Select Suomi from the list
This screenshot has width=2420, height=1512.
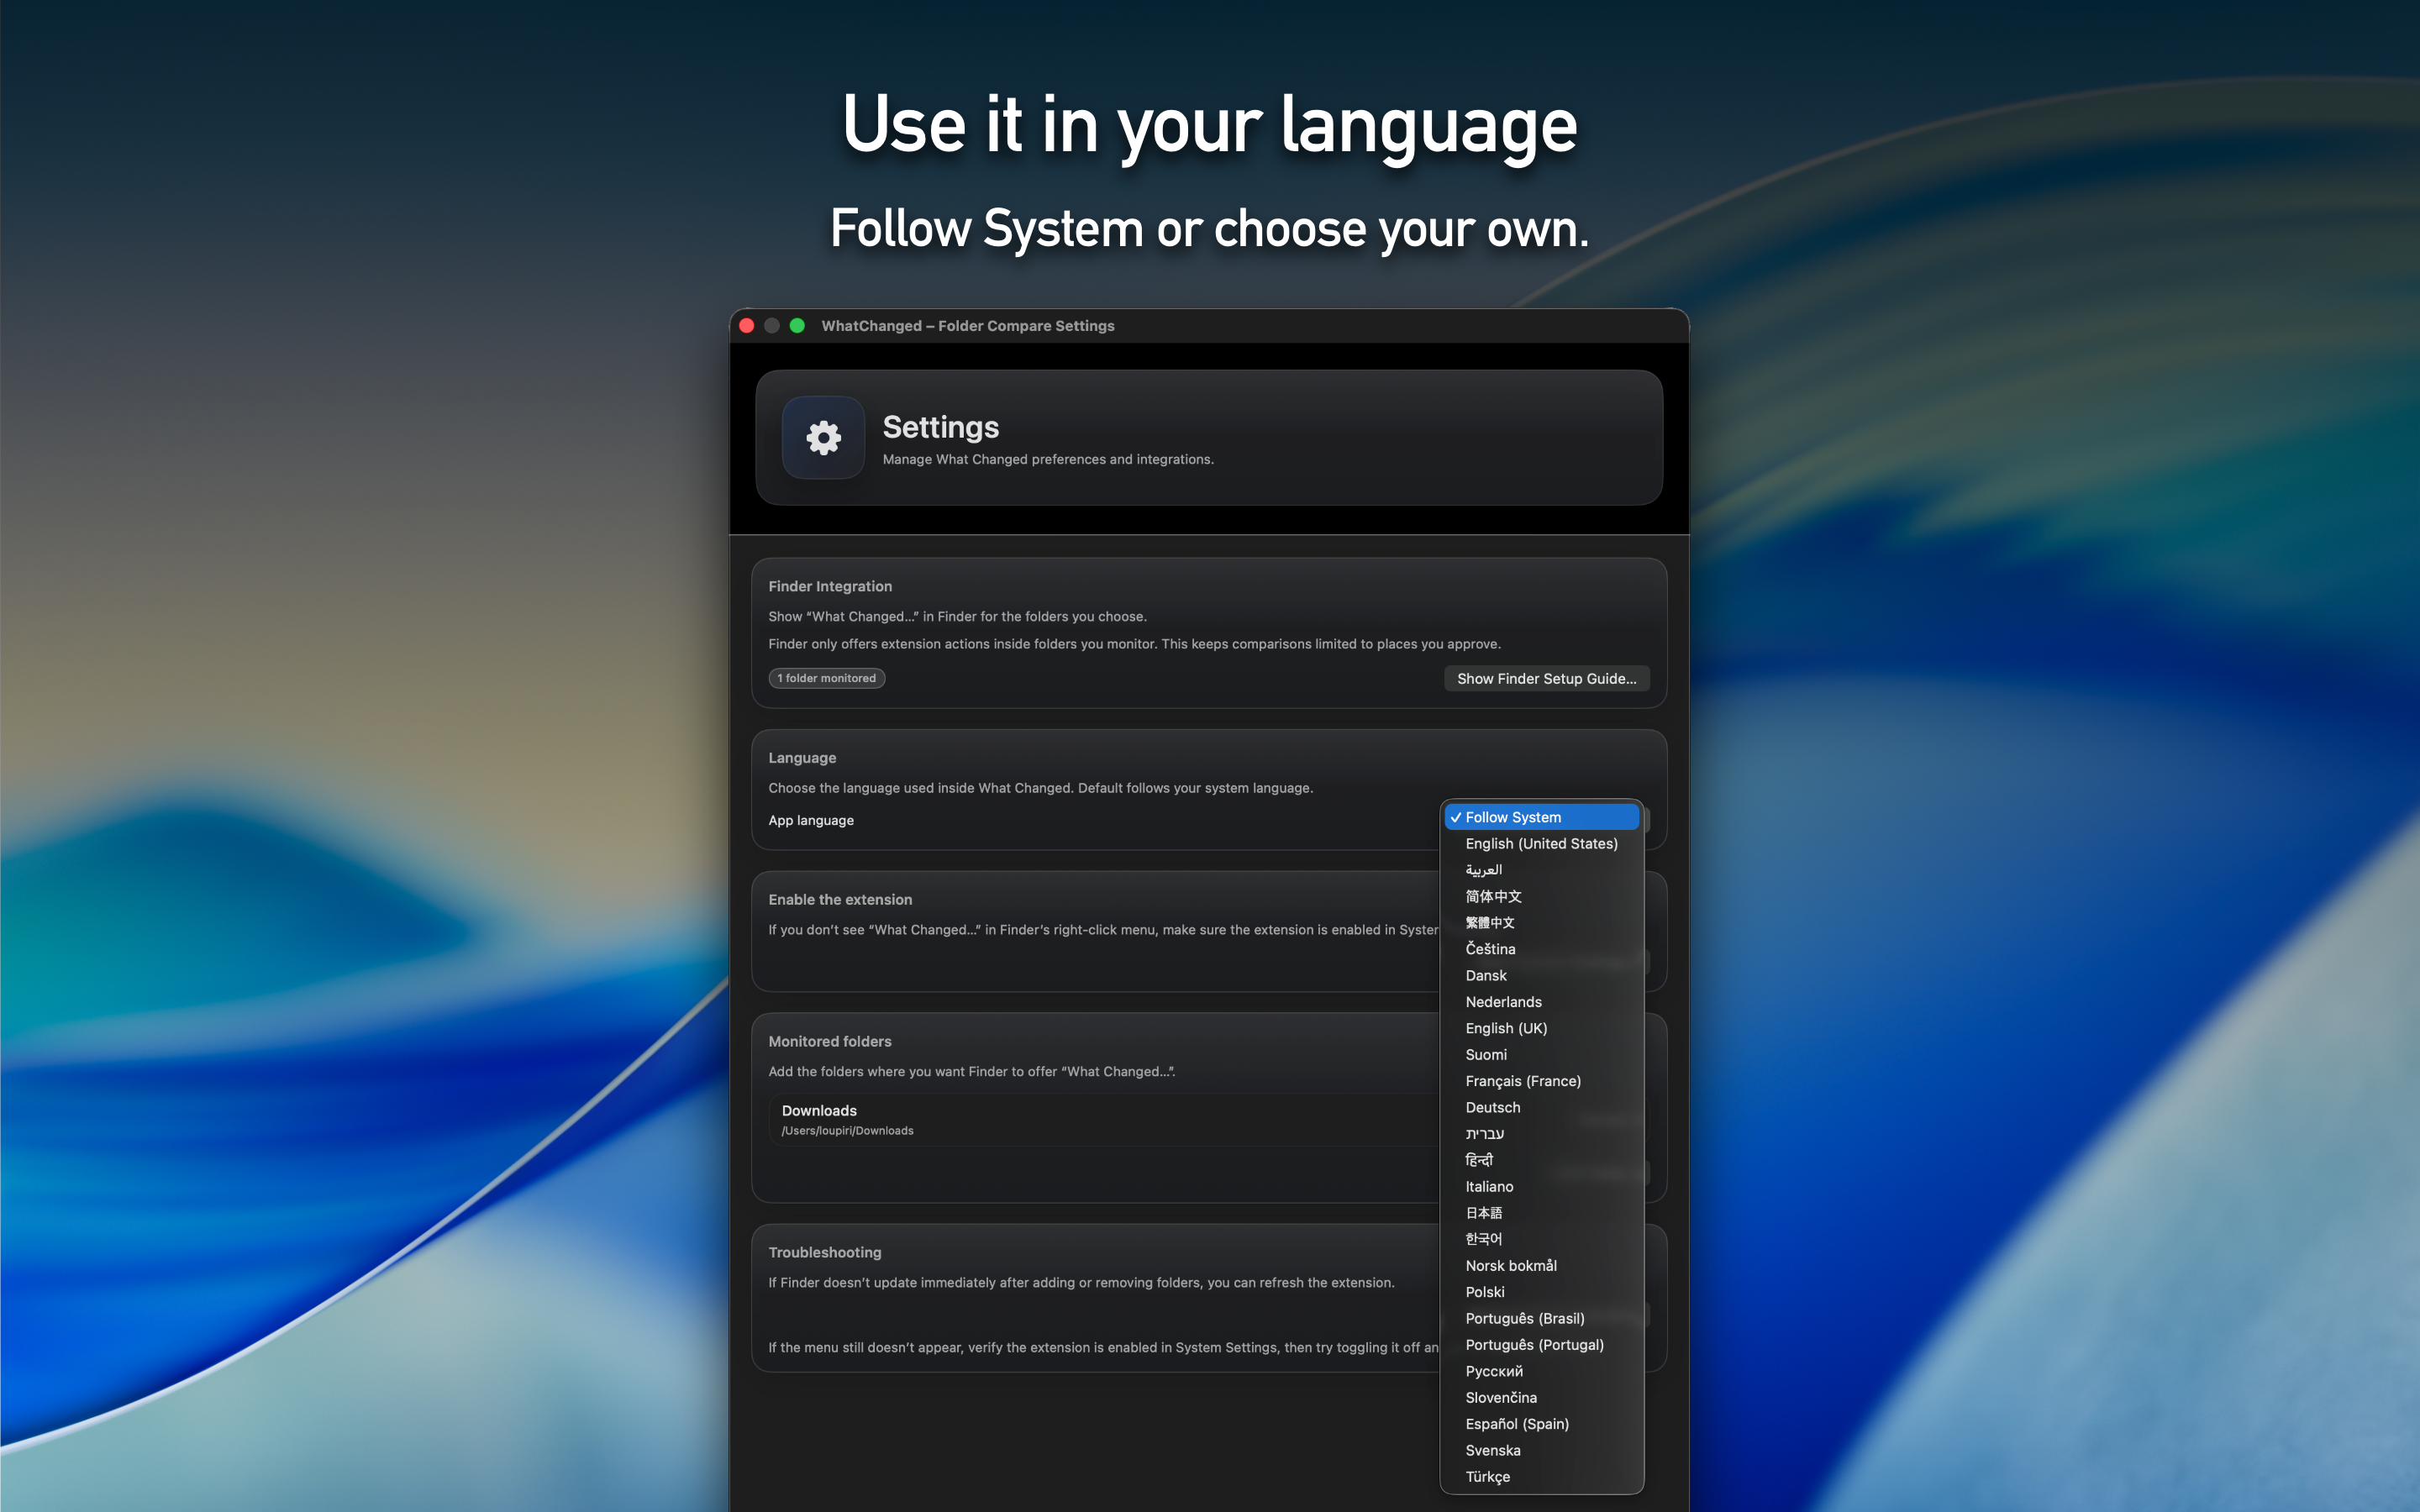pos(1541,1055)
